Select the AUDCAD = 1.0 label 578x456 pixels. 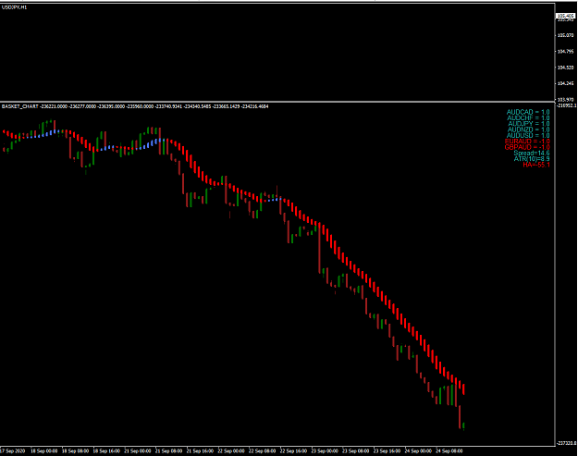click(528, 112)
